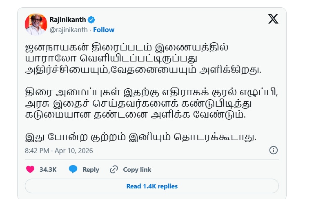Click the last sentence of the tweet

point(140,137)
